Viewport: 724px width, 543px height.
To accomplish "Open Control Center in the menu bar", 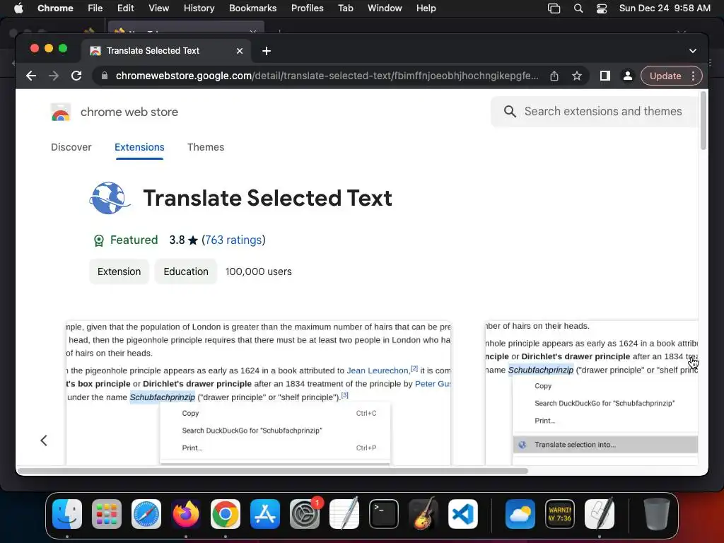I will coord(602,8).
